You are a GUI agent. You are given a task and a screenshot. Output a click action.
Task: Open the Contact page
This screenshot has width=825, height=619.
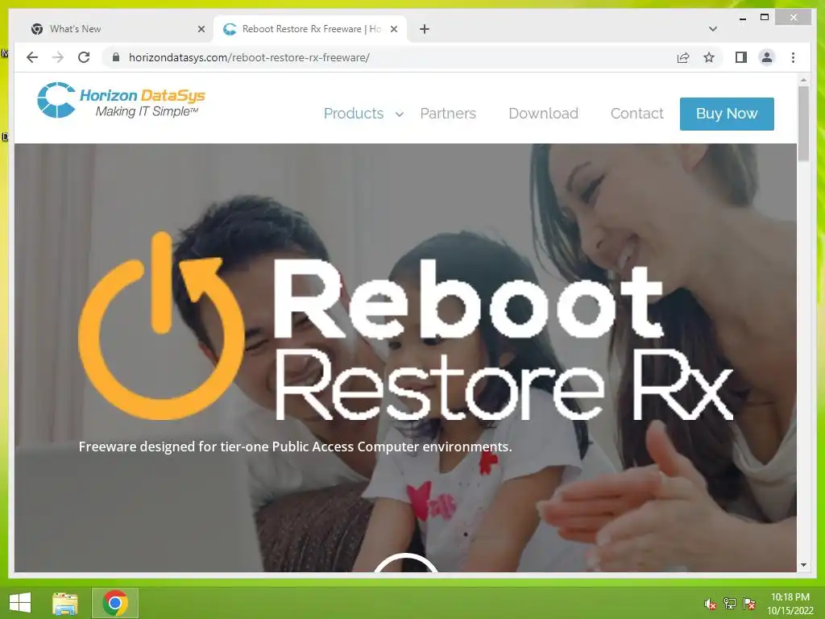tap(636, 113)
